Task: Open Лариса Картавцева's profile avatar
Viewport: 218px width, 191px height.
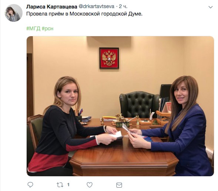Action: [x=14, y=13]
